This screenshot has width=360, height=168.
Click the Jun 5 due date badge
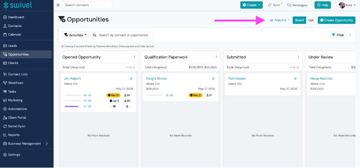114,101
